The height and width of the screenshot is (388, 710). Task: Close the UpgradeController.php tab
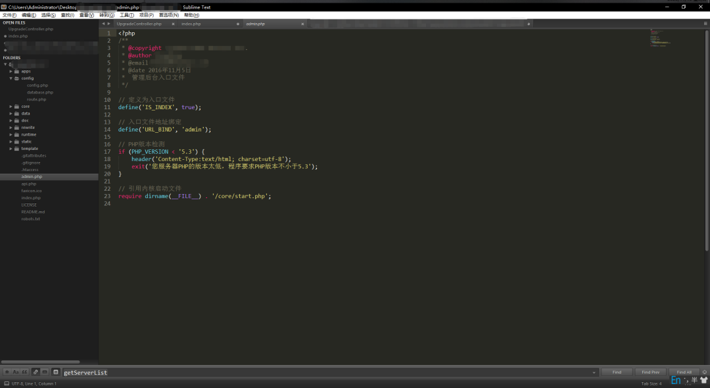click(174, 24)
